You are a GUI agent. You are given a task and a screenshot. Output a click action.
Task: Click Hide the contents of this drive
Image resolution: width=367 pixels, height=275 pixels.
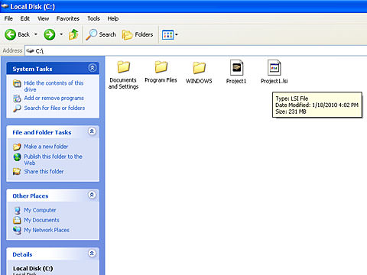54,86
